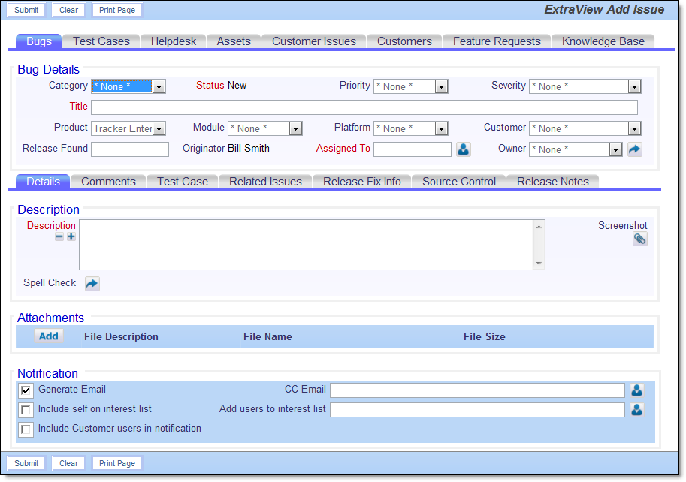Click the top Print Page button
Screen dimensions: 686x482
[116, 10]
